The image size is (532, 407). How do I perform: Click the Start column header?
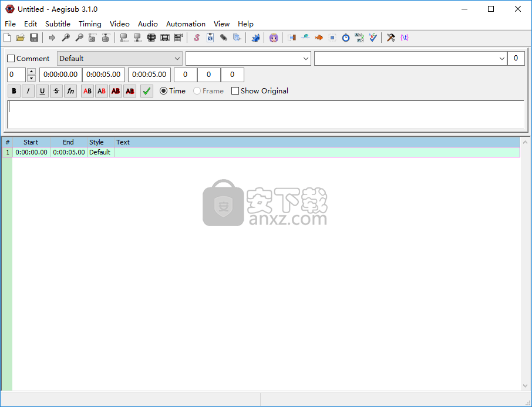pos(31,142)
